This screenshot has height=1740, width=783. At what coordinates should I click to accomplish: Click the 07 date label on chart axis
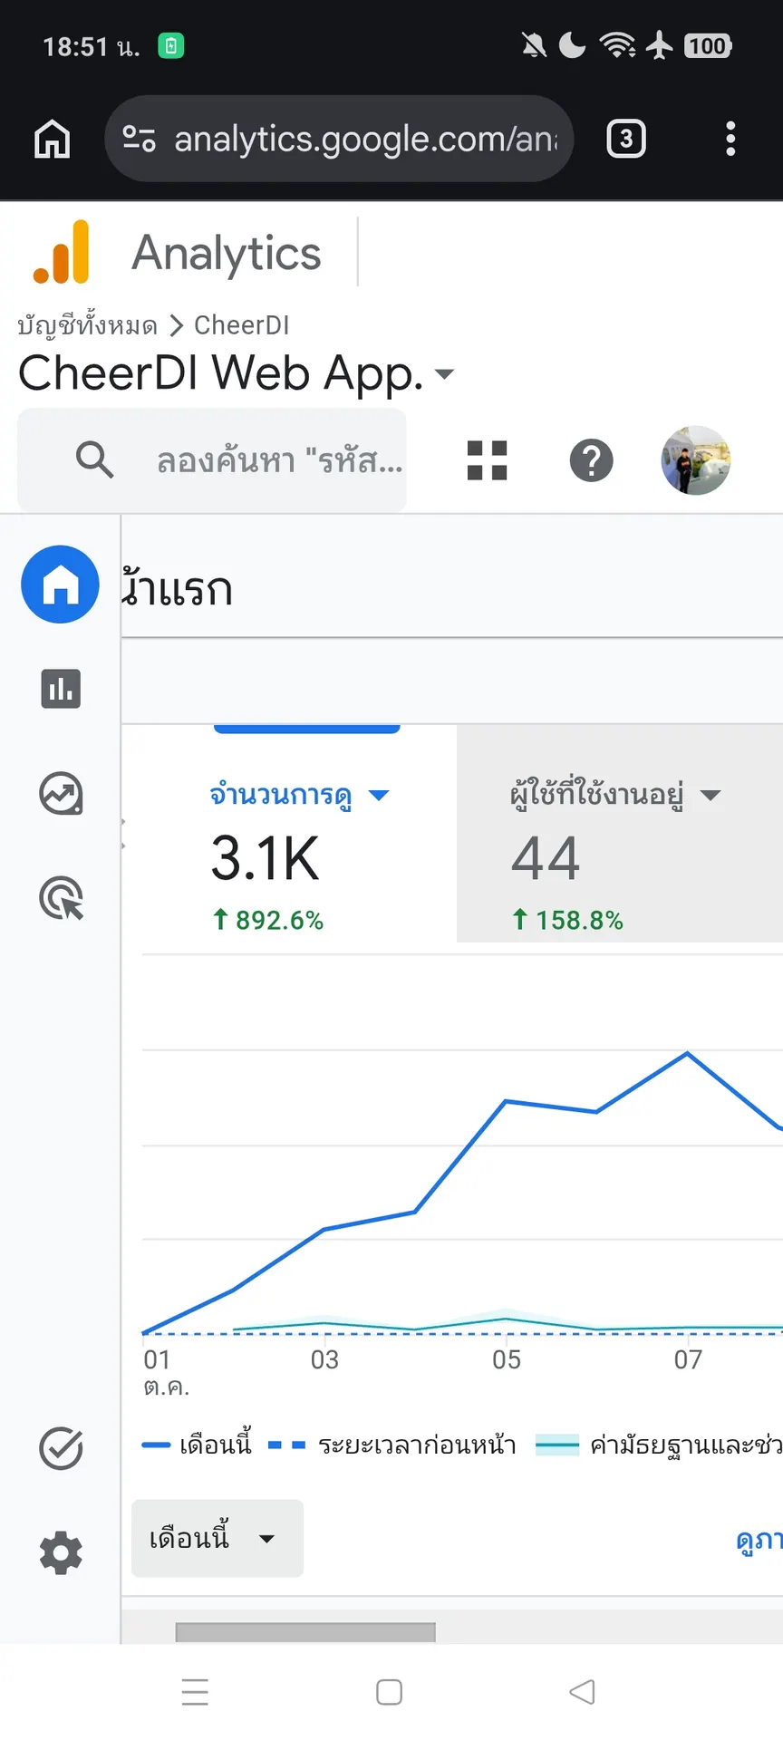coord(688,1359)
